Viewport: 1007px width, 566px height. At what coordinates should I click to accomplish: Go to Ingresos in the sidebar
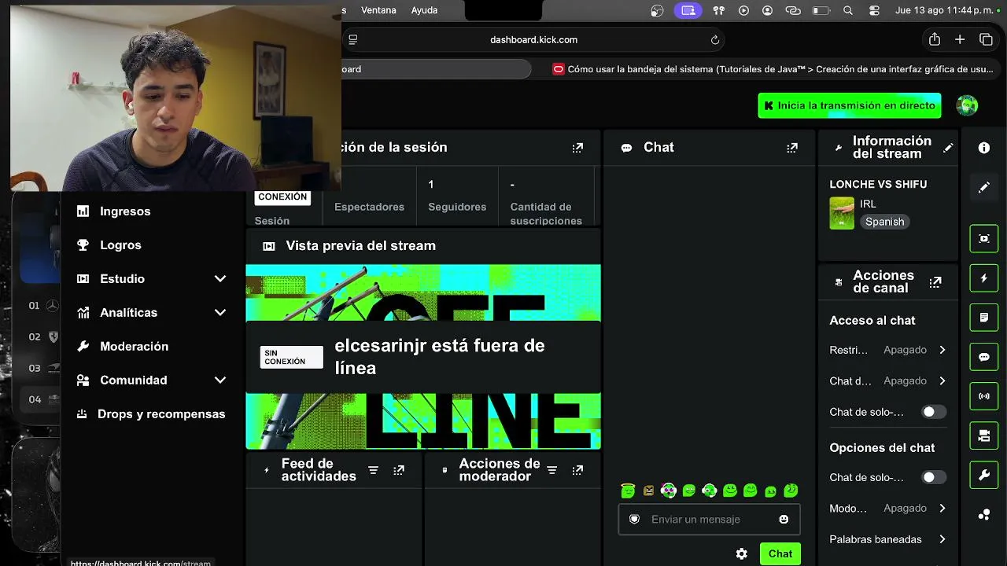pos(124,211)
